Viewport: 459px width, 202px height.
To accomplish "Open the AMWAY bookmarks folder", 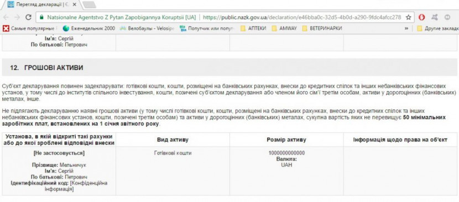I will tap(284, 28).
